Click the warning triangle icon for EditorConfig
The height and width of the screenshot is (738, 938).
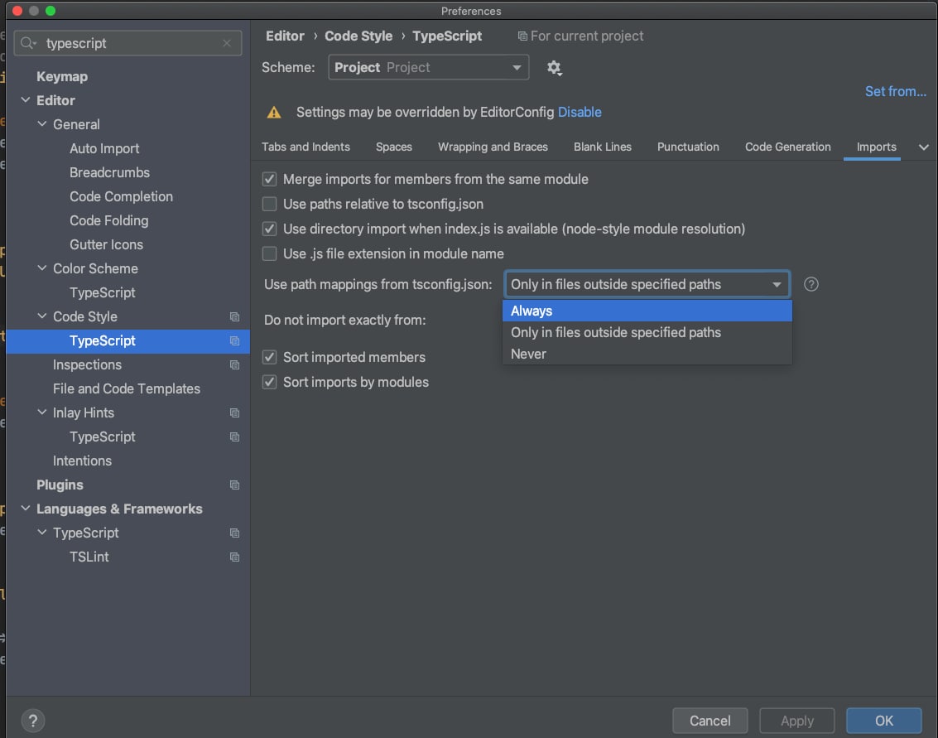274,113
